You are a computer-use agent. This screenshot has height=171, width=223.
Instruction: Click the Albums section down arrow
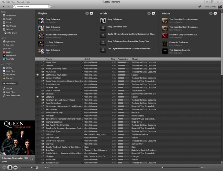[215, 13]
